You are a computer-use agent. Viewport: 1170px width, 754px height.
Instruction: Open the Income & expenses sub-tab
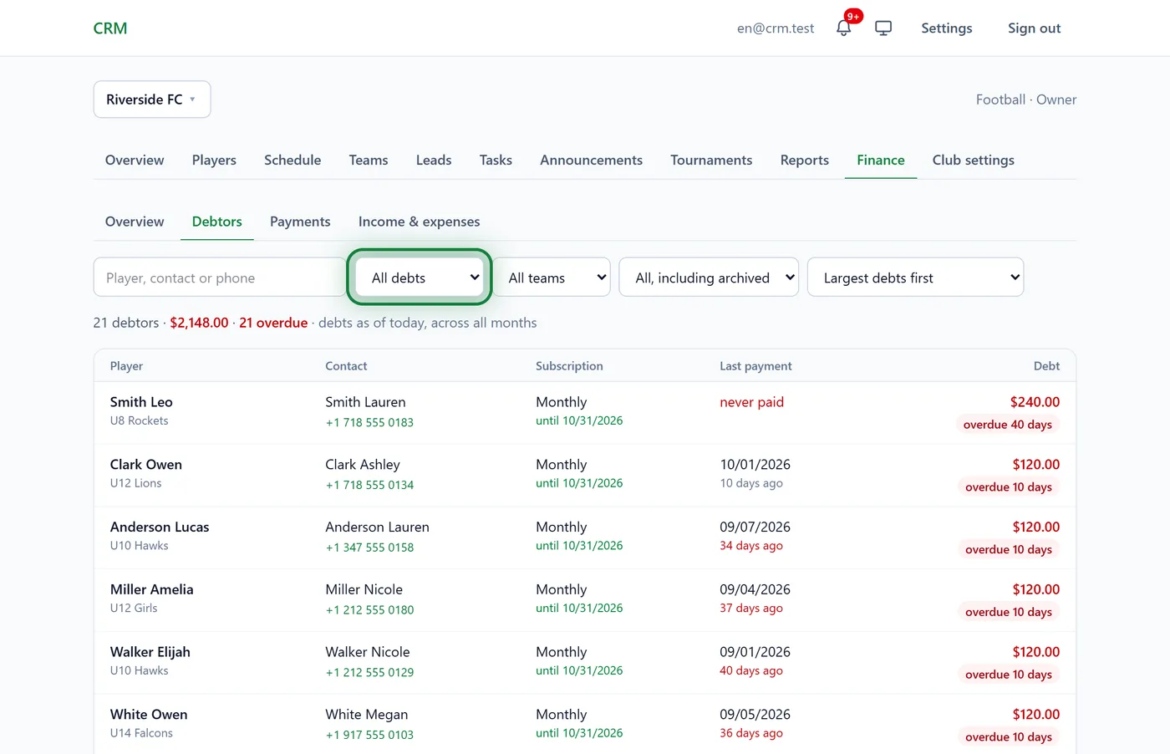[x=419, y=222]
